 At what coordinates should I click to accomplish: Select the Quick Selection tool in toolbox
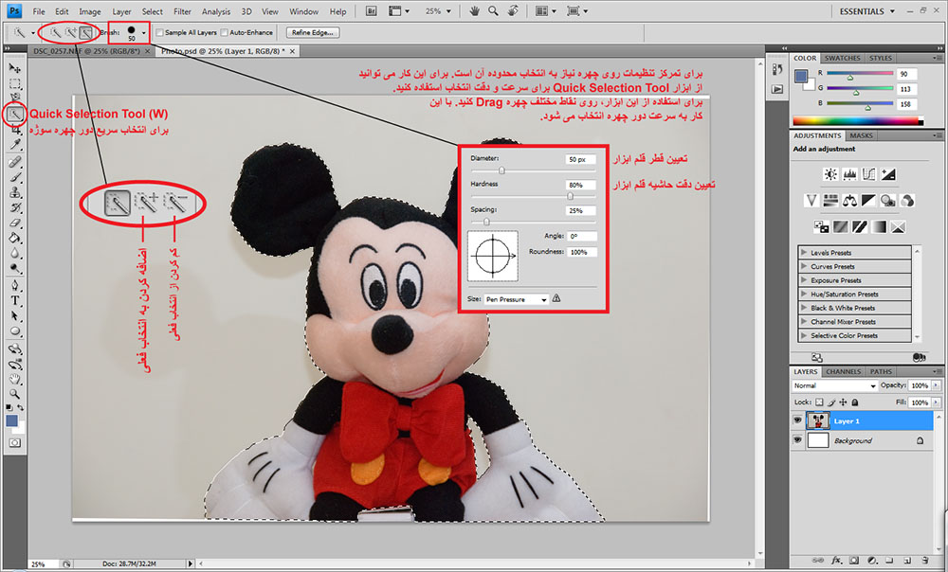point(15,114)
